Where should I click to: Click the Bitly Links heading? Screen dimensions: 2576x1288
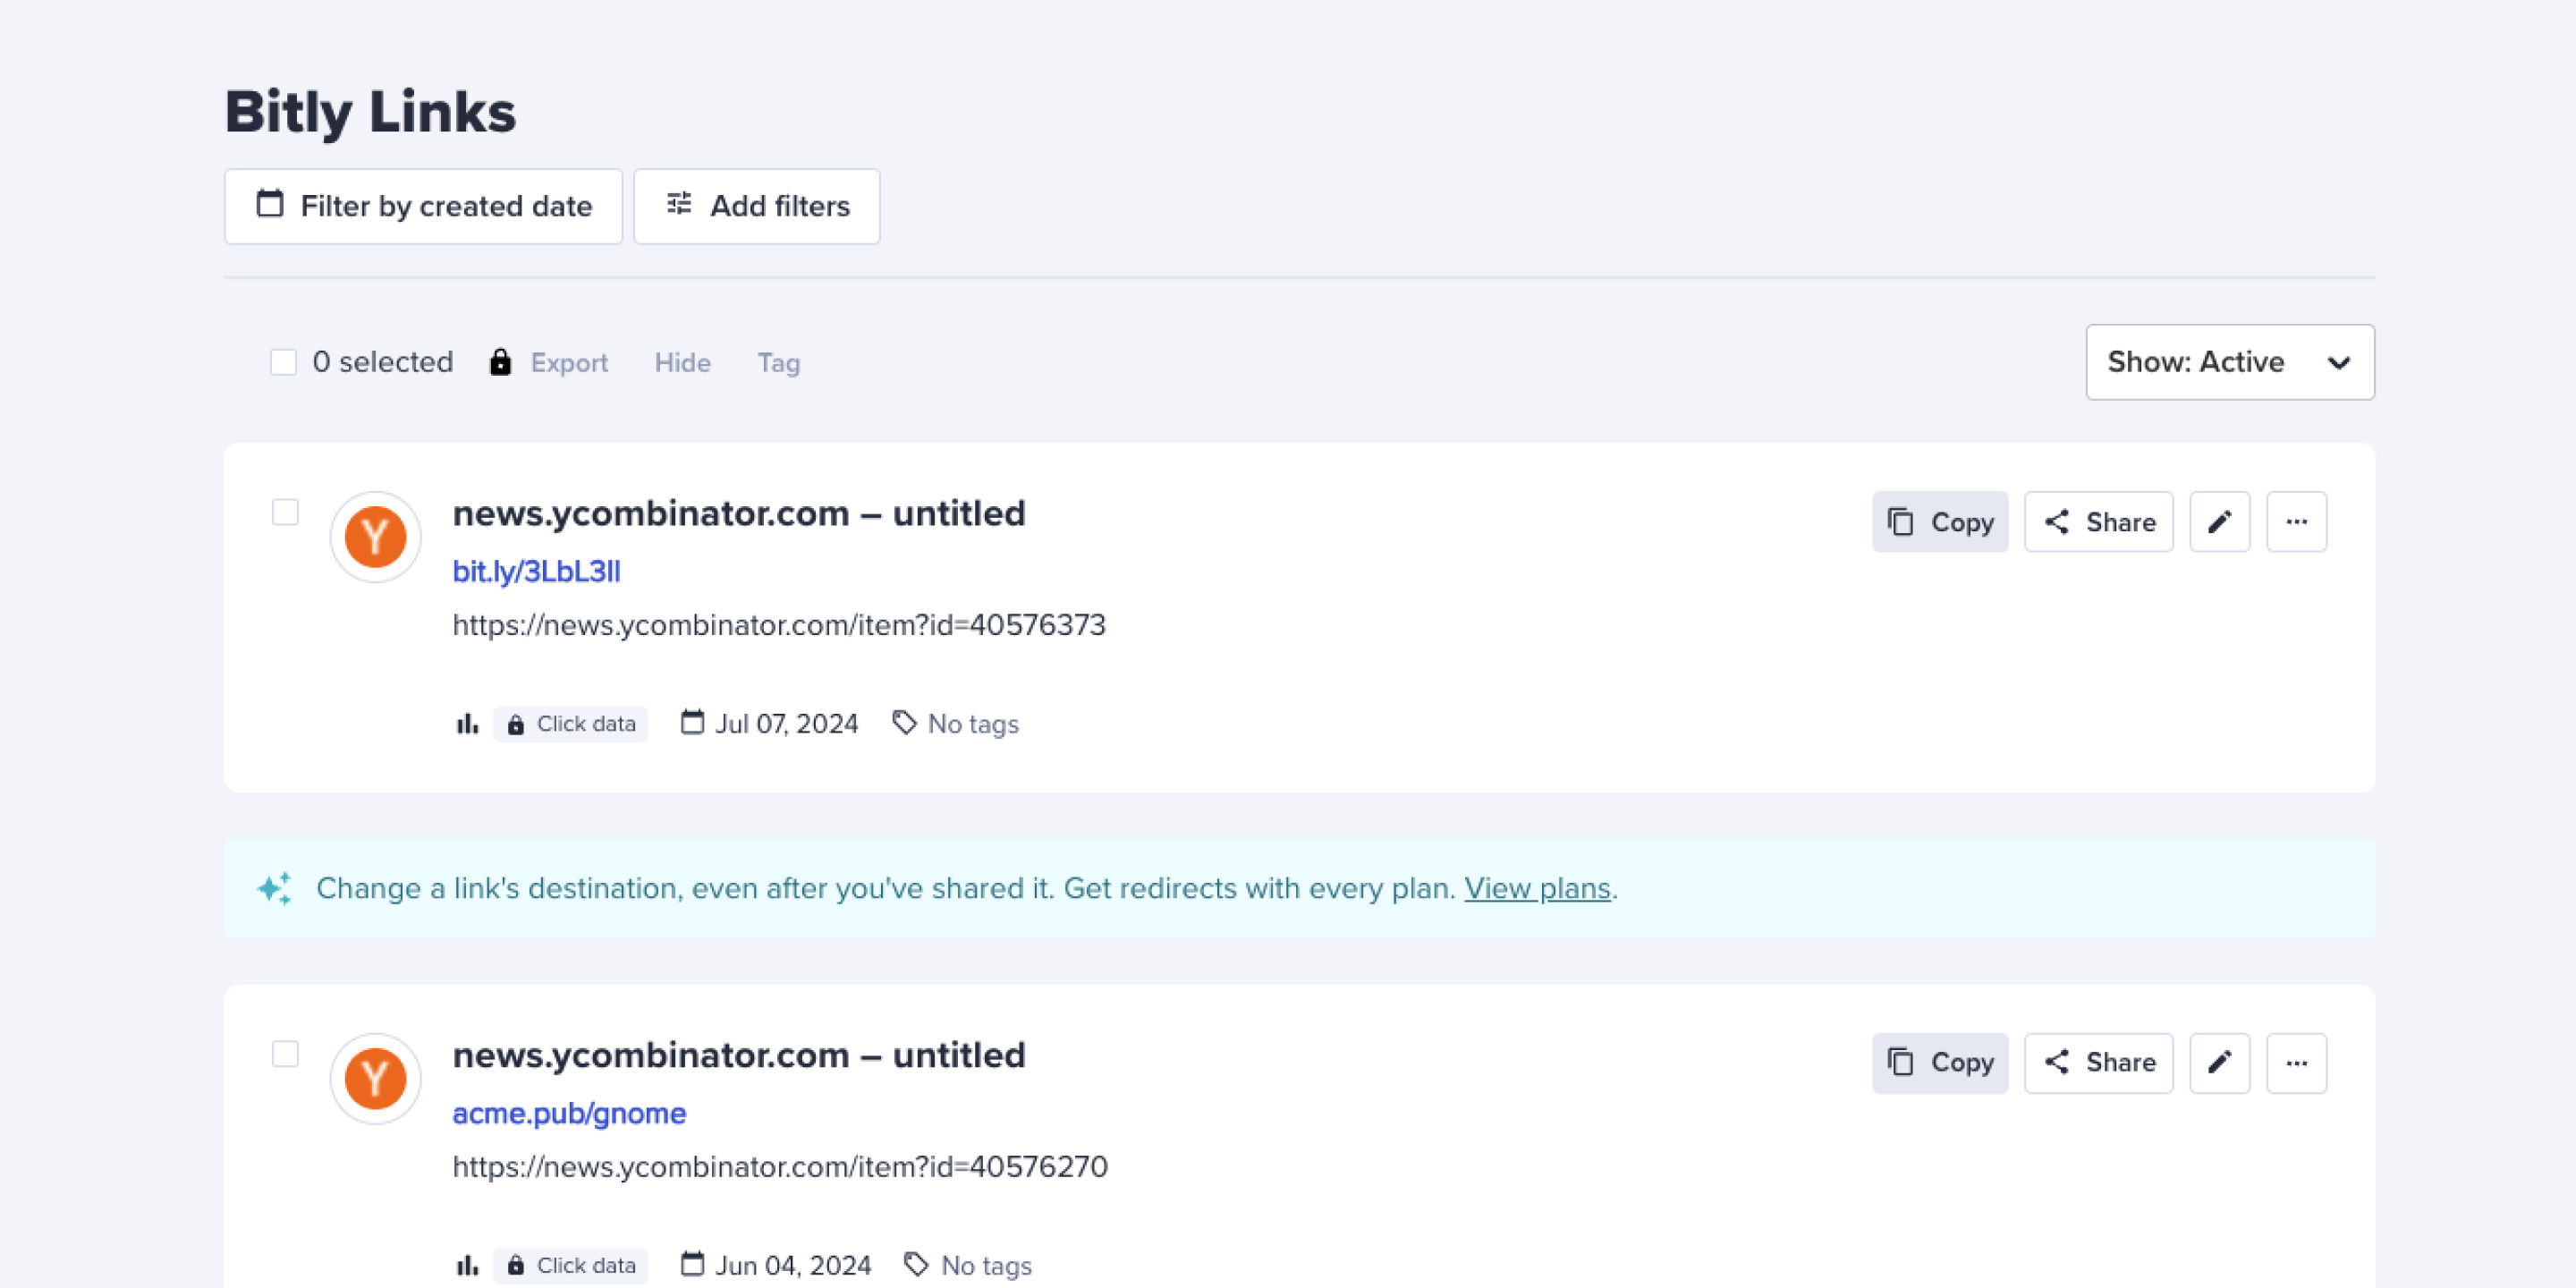370,112
